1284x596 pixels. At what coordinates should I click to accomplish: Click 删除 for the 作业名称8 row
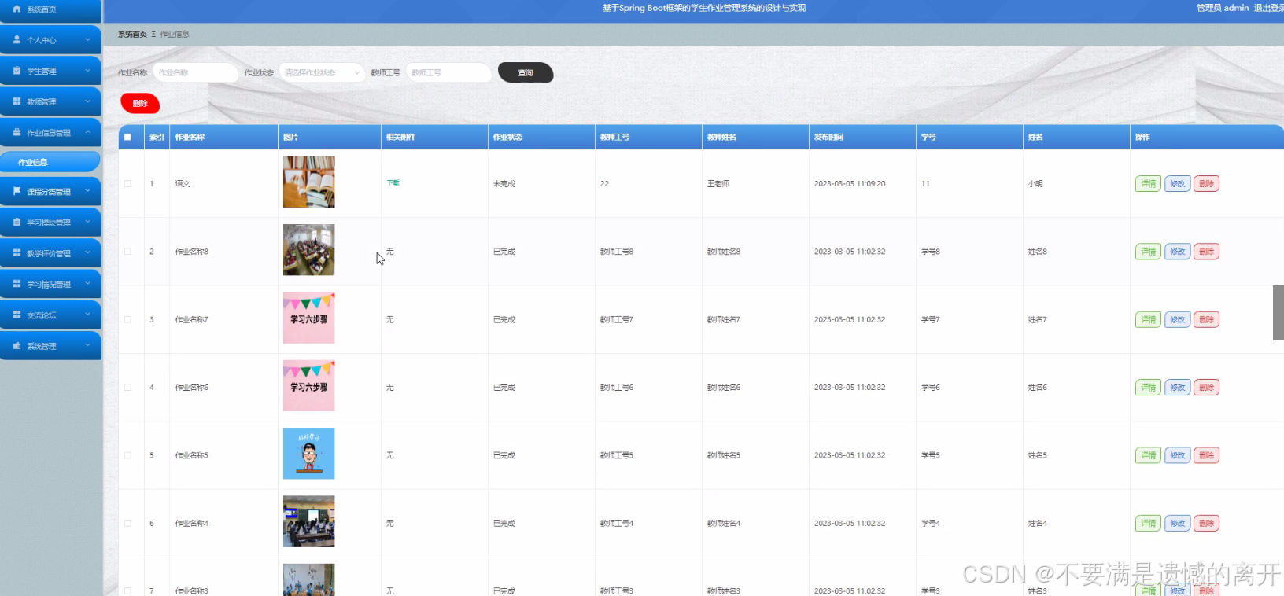click(x=1207, y=252)
